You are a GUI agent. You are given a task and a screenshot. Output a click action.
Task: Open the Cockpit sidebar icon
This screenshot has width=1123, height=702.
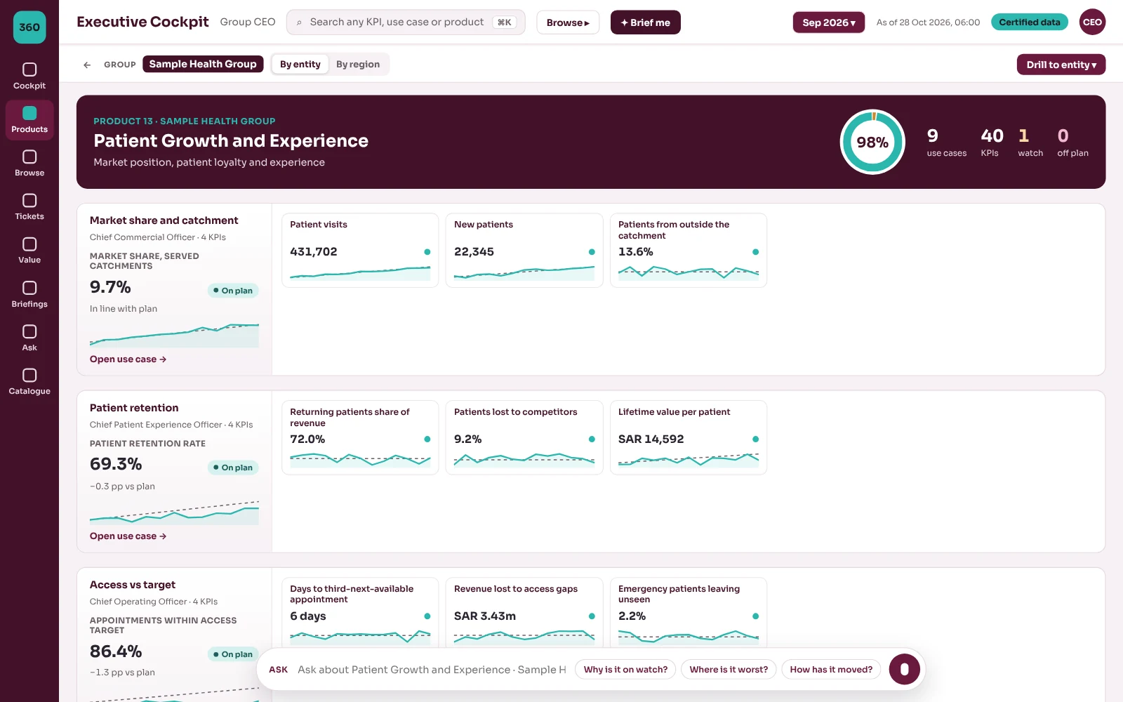click(x=29, y=77)
